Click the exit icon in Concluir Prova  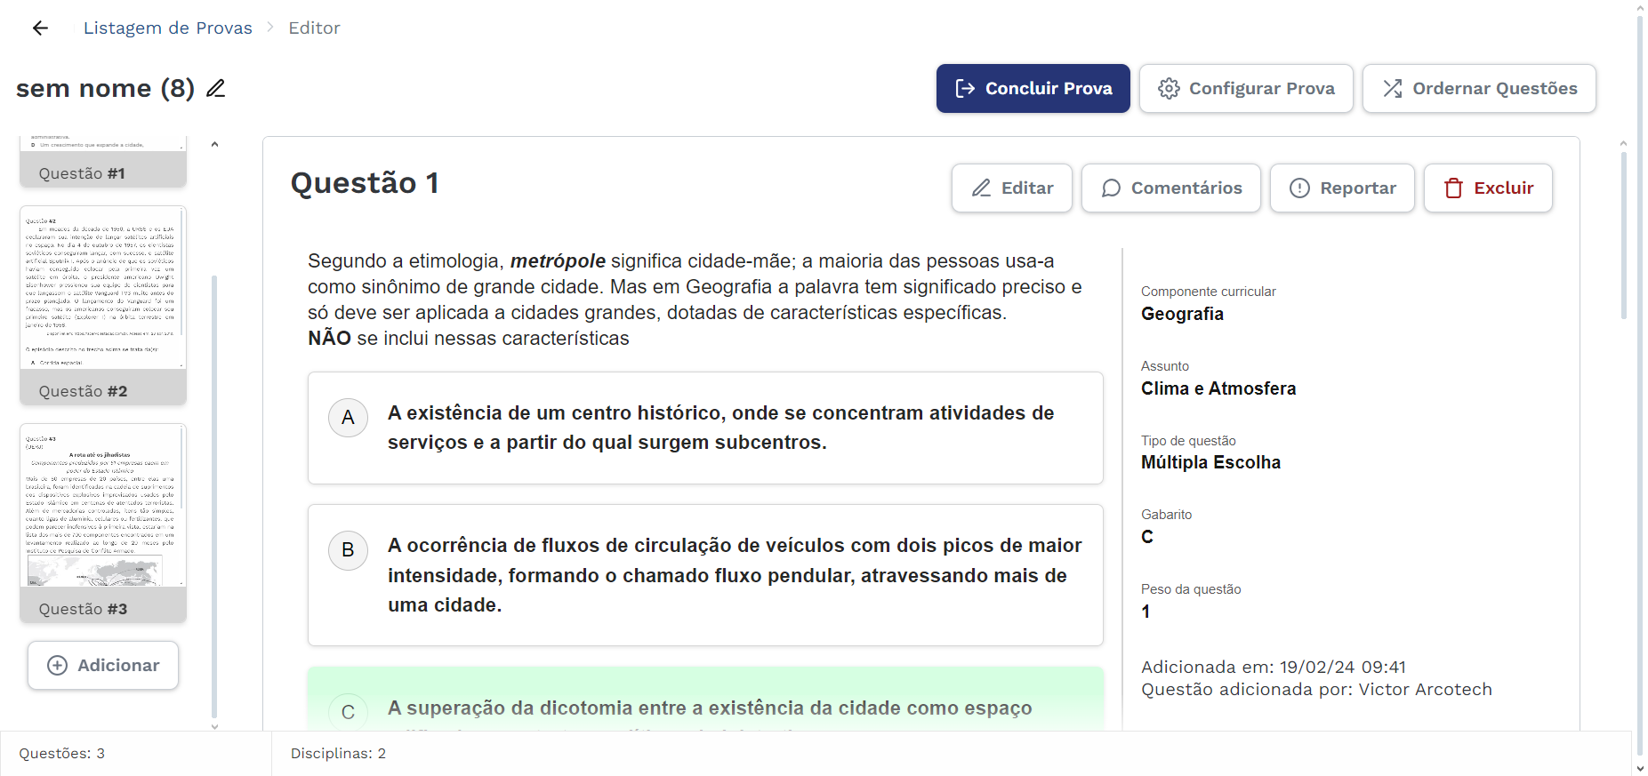(965, 88)
